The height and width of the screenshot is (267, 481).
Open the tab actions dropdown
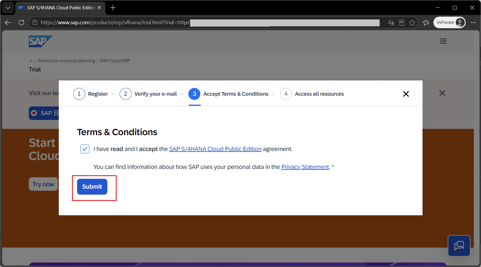coord(8,8)
